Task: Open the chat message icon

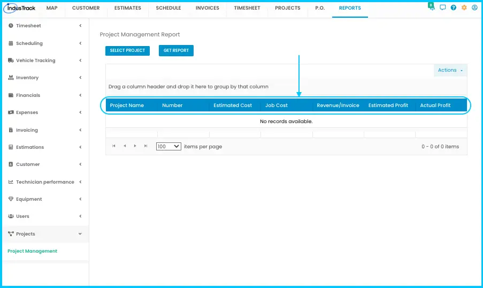Action: pos(443,7)
